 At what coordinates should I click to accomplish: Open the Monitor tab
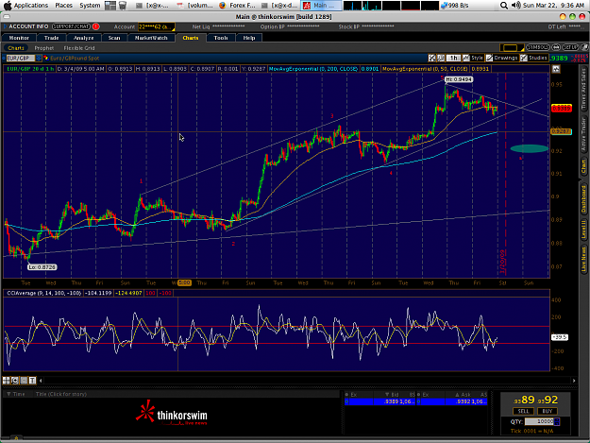pos(19,38)
